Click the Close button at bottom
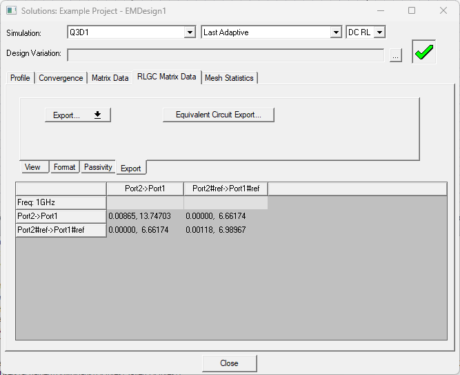This screenshot has height=375, width=460. click(229, 363)
